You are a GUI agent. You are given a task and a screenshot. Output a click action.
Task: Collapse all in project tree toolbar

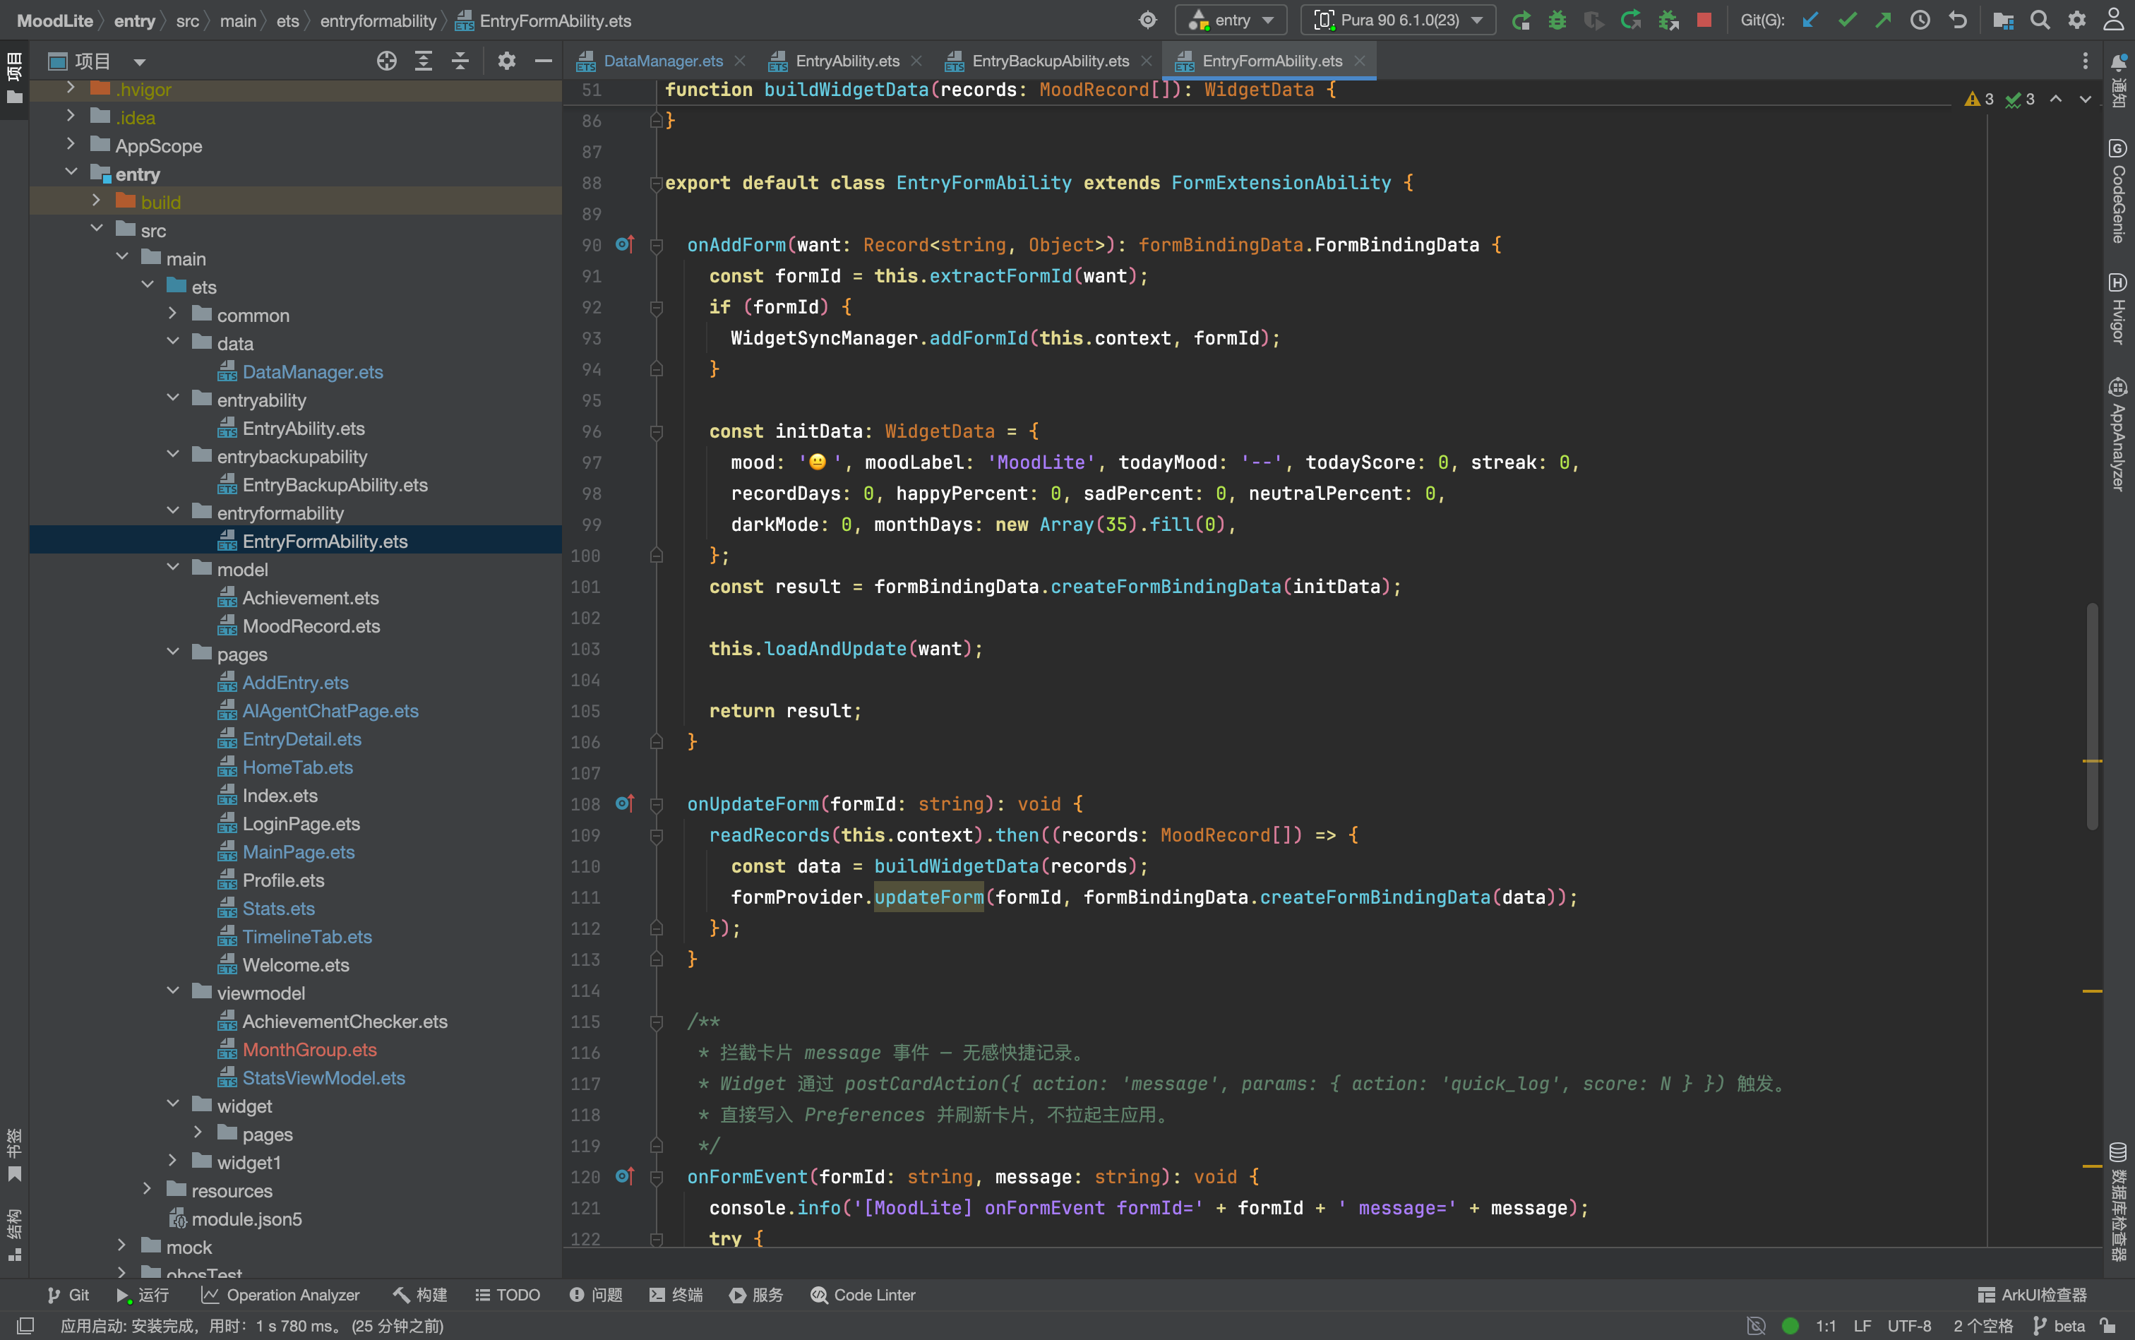point(460,61)
